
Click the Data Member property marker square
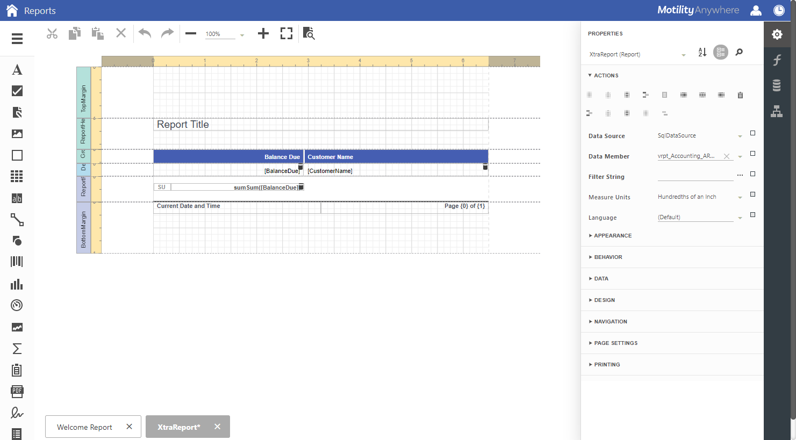click(x=753, y=154)
